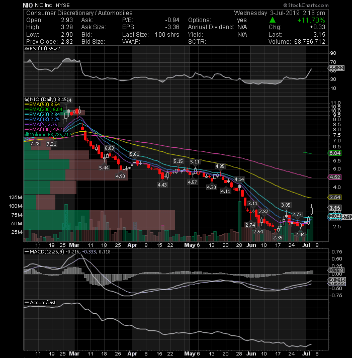
Task: Click the -0.216 MACD axis tag
Action: tap(337, 280)
